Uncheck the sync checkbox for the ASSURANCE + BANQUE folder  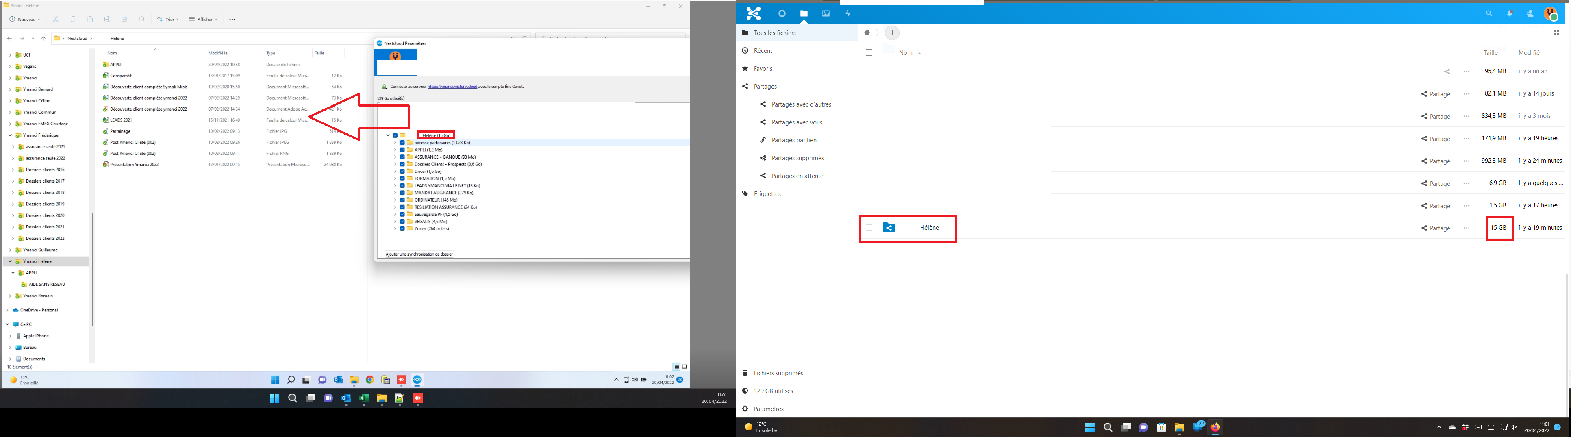[402, 157]
